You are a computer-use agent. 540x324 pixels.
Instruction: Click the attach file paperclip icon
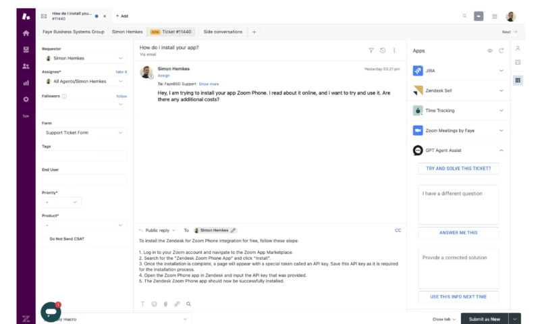point(165,304)
